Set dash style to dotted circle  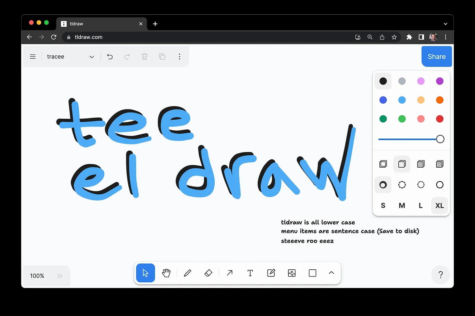click(421, 185)
